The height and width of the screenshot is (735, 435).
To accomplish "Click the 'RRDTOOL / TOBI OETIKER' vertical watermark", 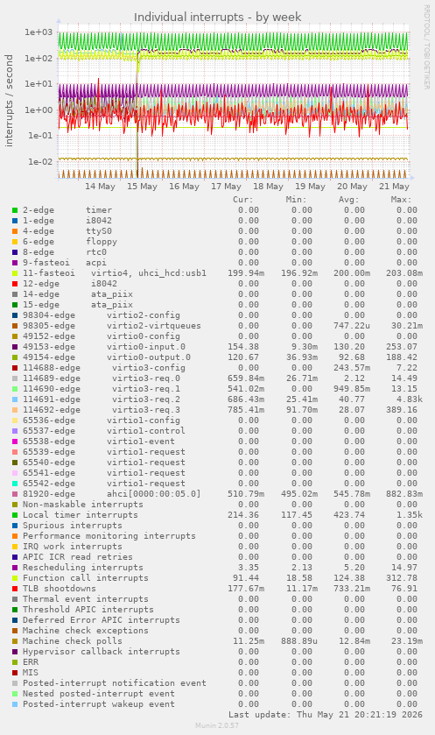I will 426,47.
